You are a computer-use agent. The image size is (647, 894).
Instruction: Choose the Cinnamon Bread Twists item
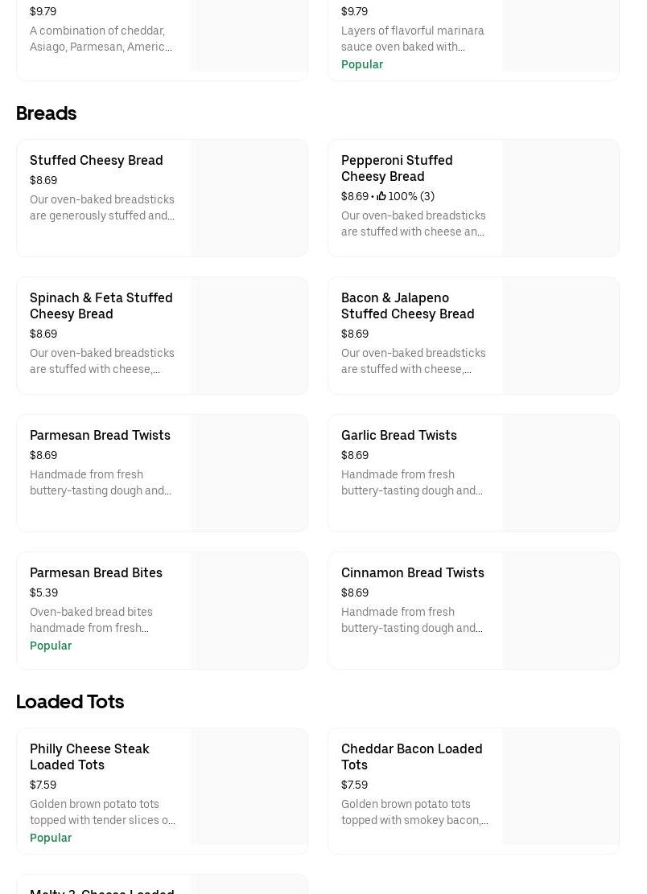413,572
